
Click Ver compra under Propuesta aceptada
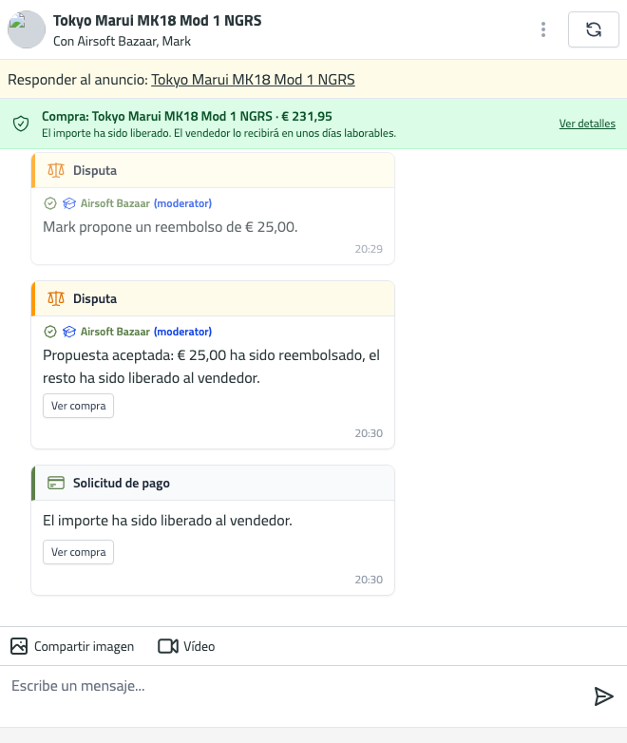[x=78, y=406]
